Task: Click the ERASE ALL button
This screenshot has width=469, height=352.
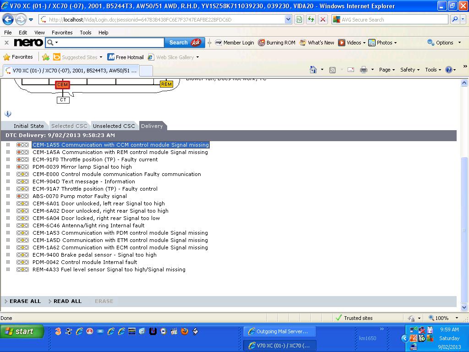Action: tap(25, 301)
